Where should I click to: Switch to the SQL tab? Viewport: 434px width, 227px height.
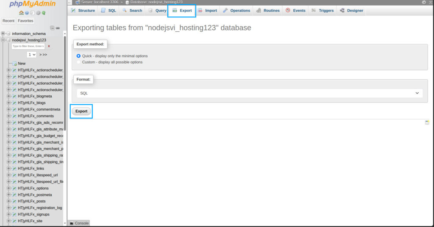[x=109, y=11]
